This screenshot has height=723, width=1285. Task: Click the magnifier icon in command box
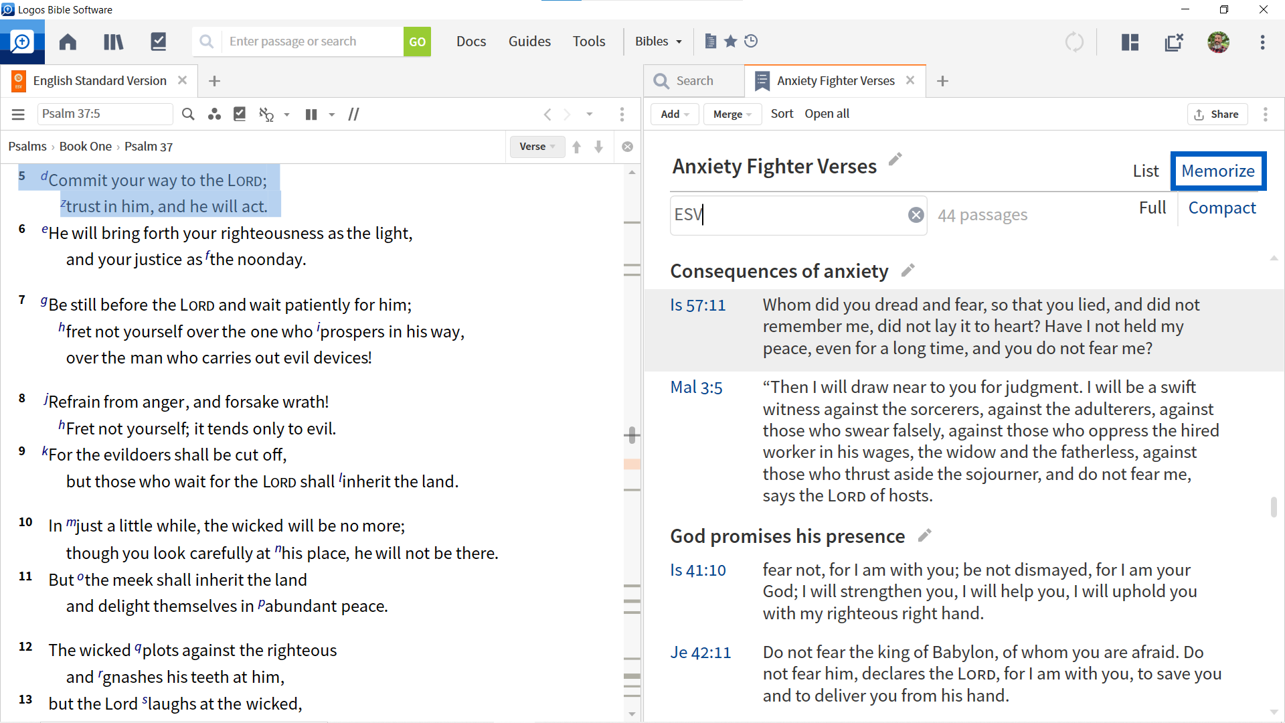click(x=207, y=42)
